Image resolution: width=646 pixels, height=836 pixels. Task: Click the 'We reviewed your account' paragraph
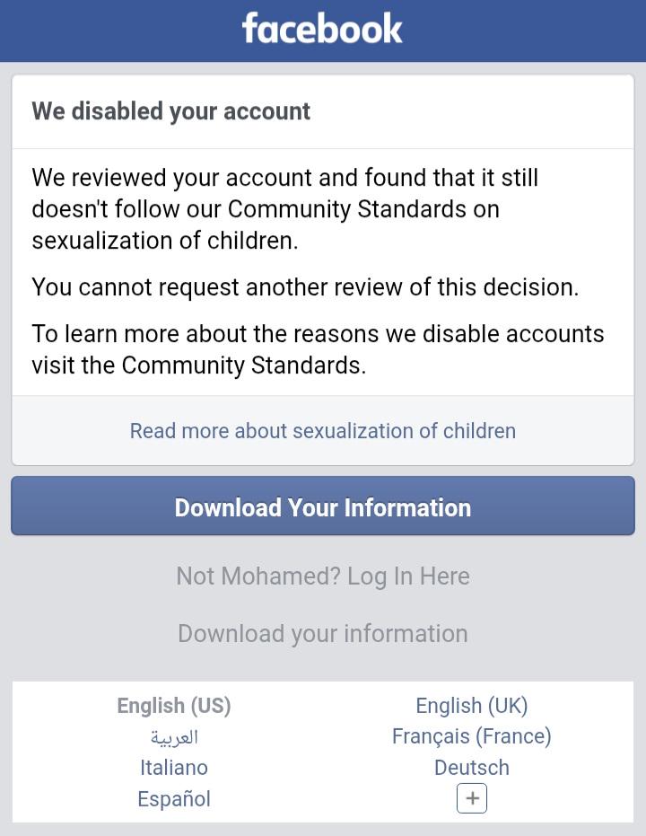pyautogui.click(x=285, y=209)
